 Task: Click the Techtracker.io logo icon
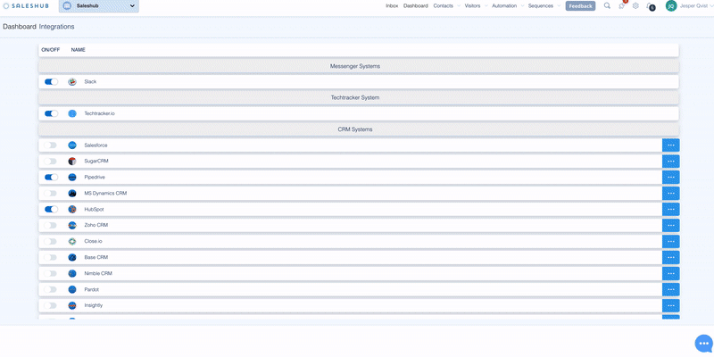[x=72, y=113]
